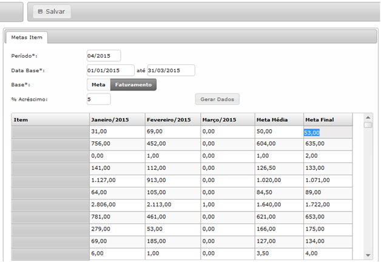The height and width of the screenshot is (262, 381).
Task: Click Meta Média cell 127,00
Action: [x=279, y=241]
